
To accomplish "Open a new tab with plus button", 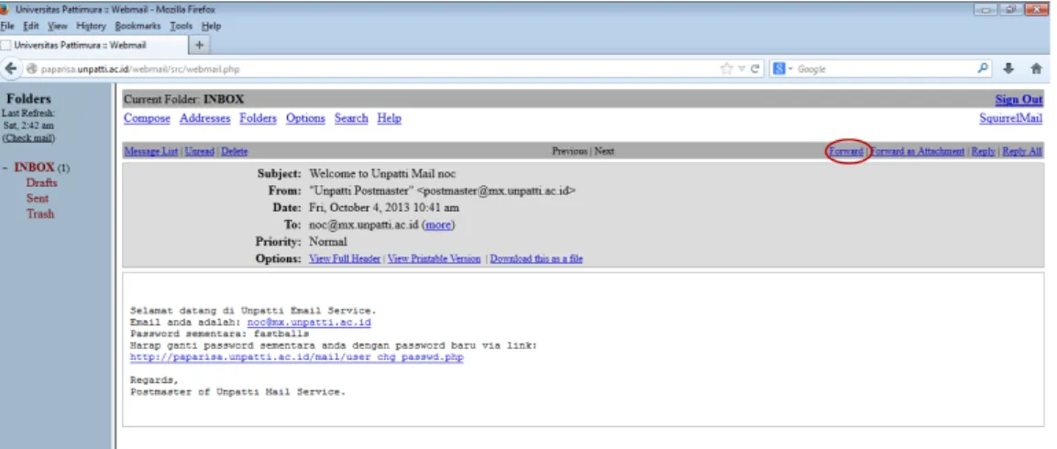I will pos(200,45).
